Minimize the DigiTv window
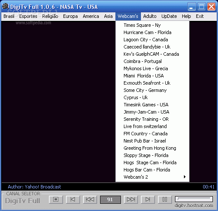 coord(192,7)
